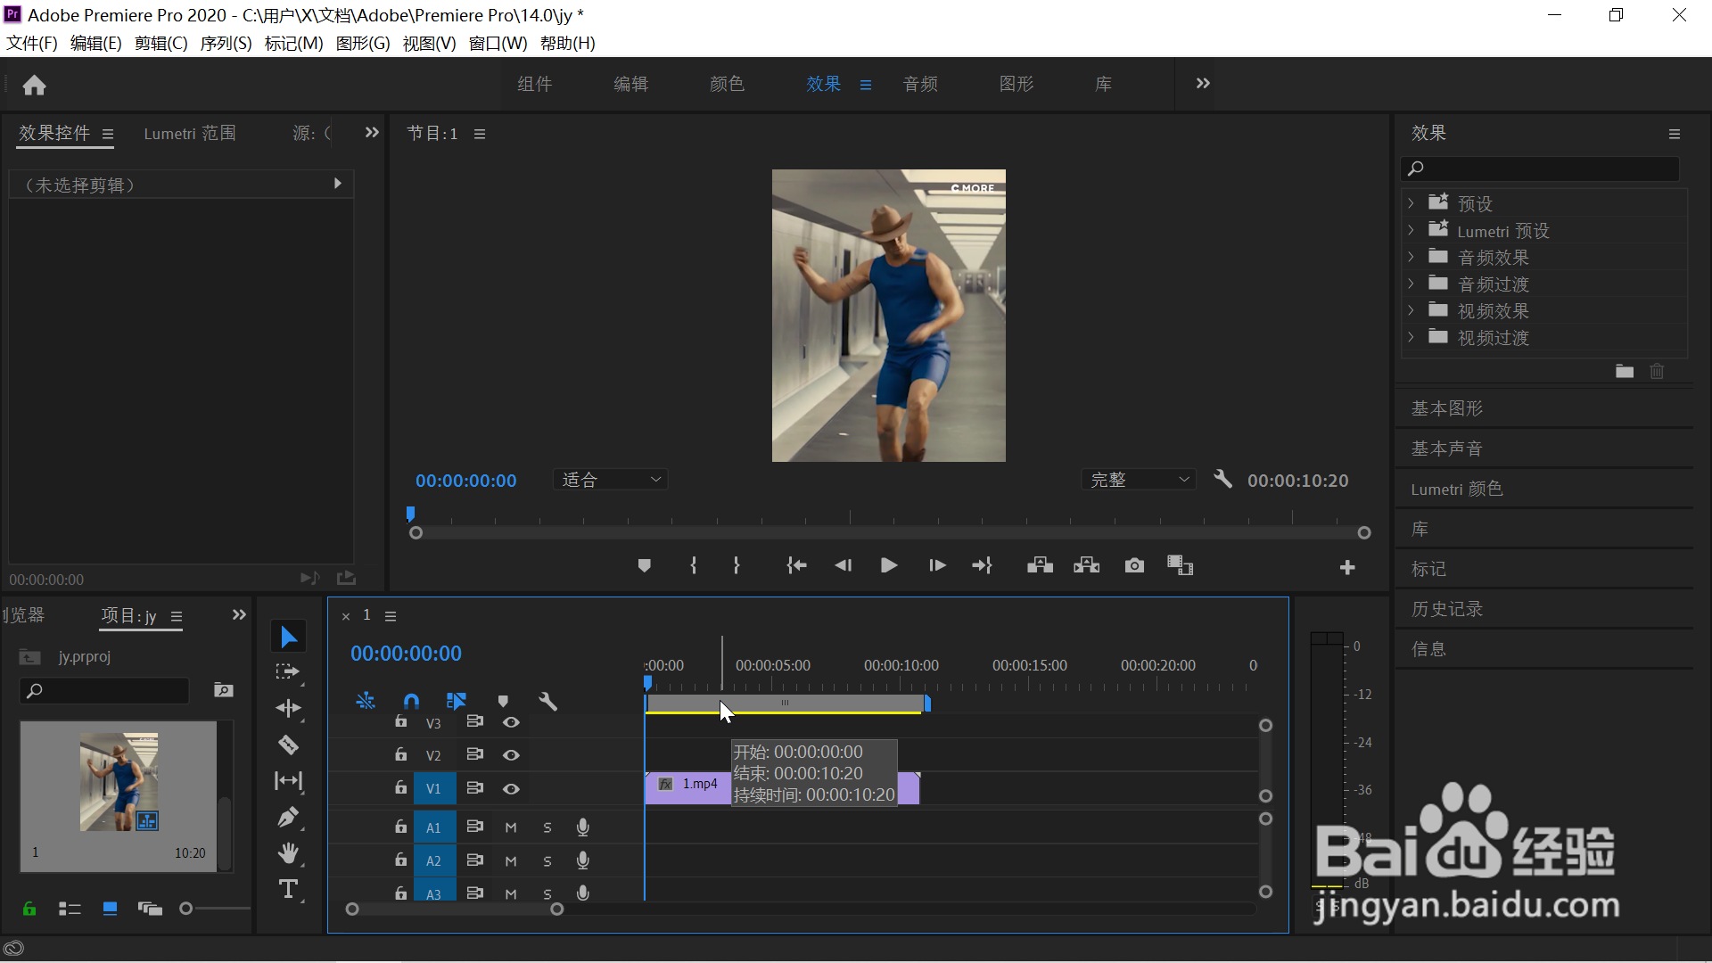Click Export Frame camera icon
The height and width of the screenshot is (963, 1712).
click(x=1134, y=565)
